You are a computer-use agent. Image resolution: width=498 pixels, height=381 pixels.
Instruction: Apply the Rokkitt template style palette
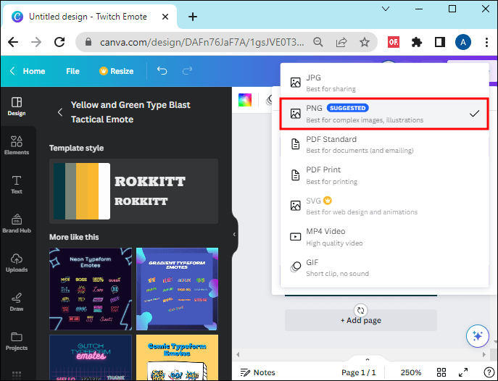(x=133, y=191)
